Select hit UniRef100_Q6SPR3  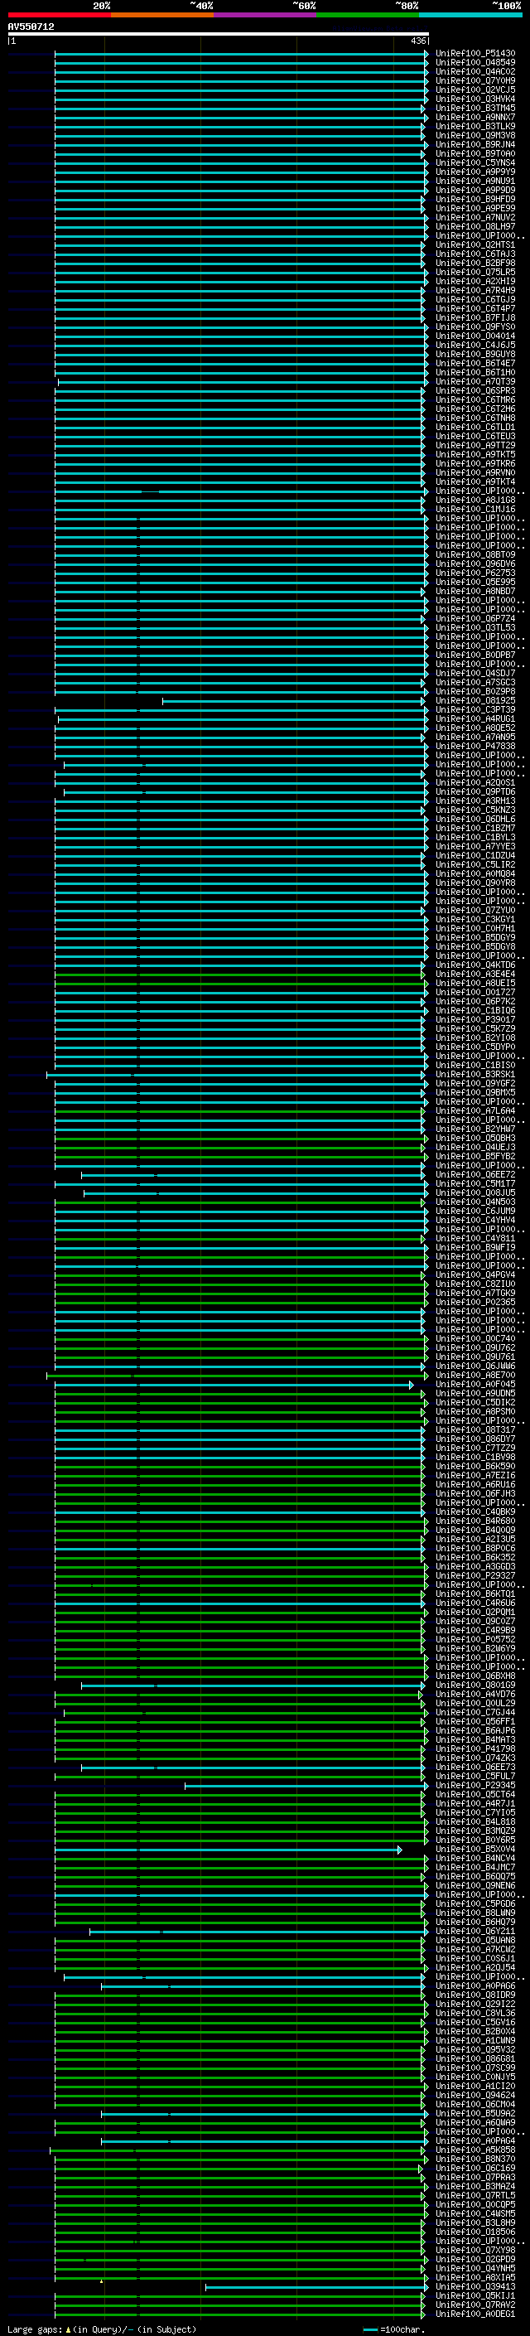tap(475, 391)
